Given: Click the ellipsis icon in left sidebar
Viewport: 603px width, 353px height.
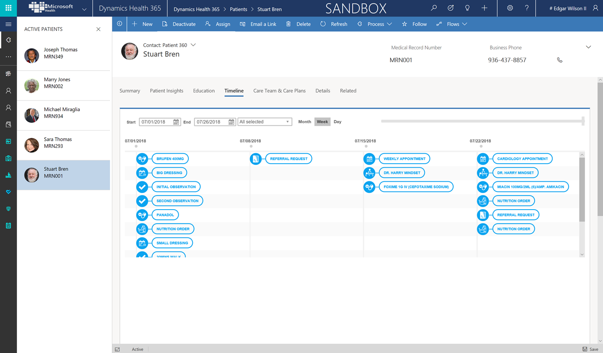Looking at the screenshot, I should coord(8,57).
